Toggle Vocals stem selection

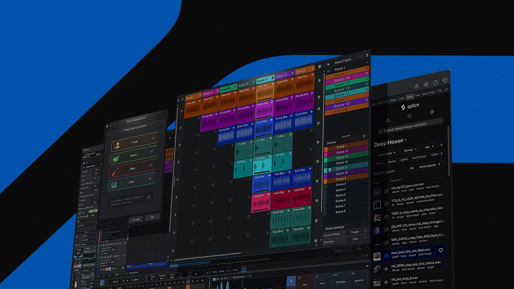134,142
